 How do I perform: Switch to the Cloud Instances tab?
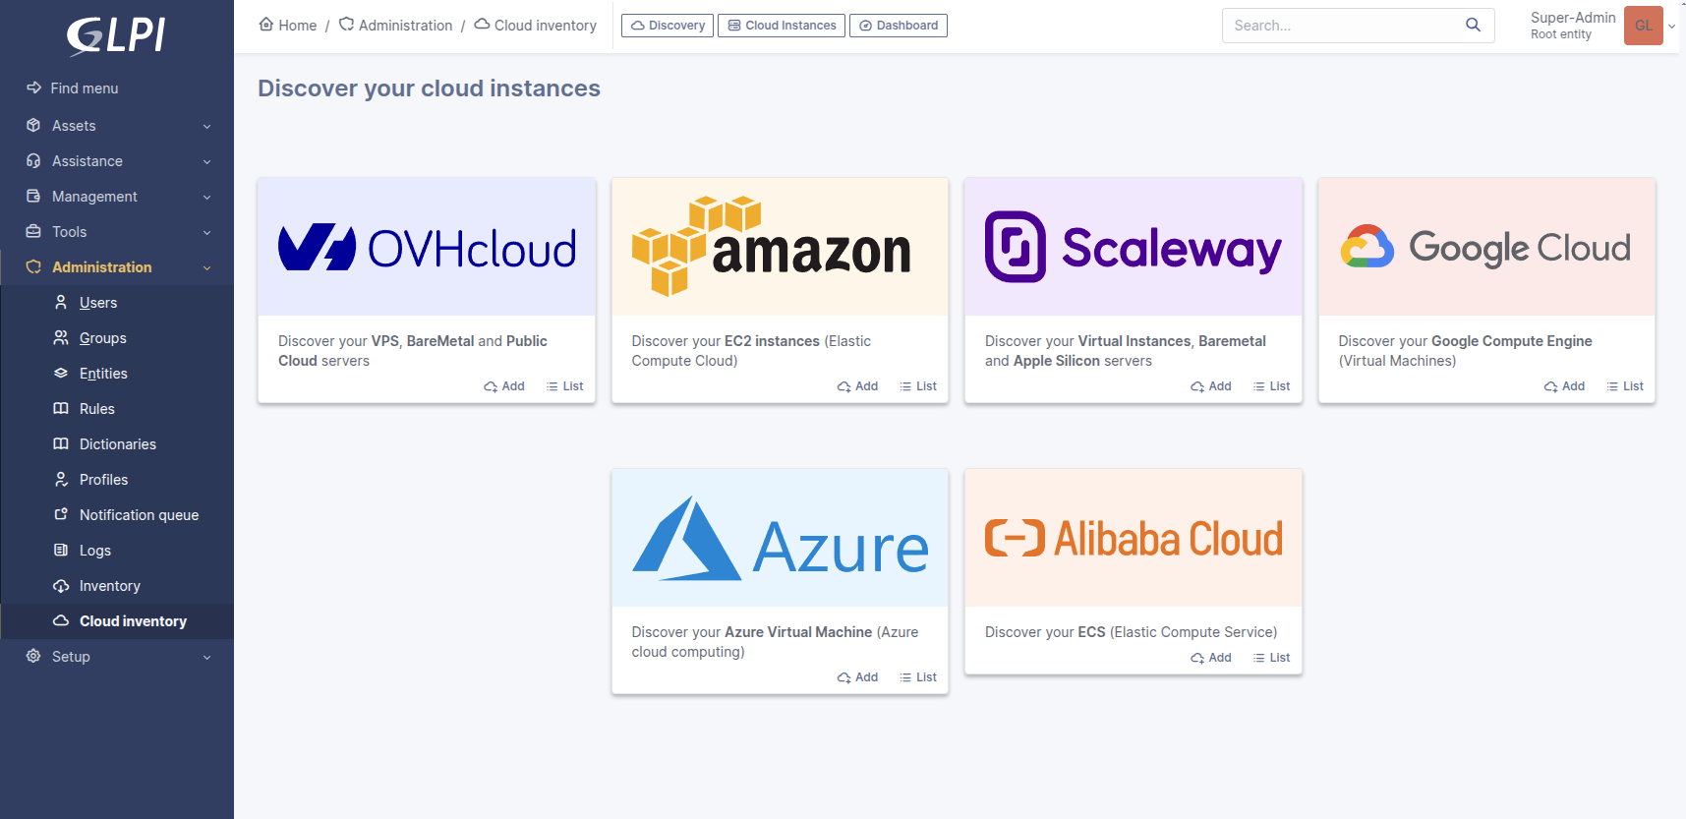[782, 26]
